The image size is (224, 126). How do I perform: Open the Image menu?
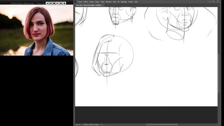click(91, 2)
